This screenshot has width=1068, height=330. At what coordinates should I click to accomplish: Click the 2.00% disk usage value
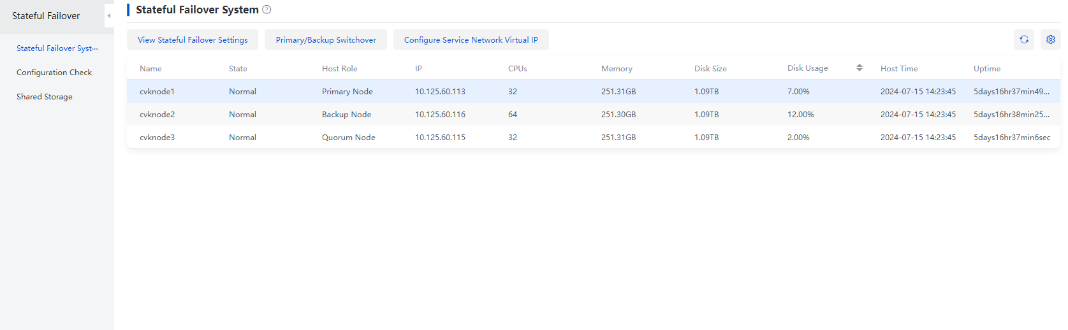(798, 137)
